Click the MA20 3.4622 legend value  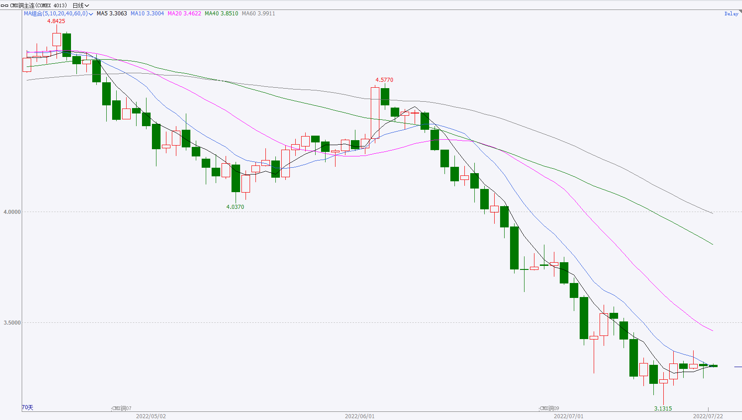184,14
